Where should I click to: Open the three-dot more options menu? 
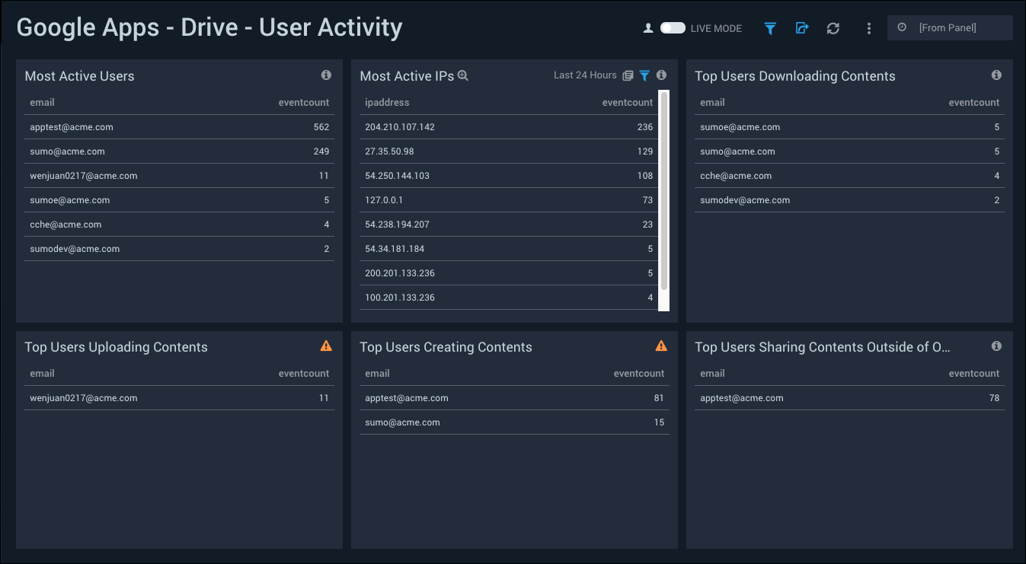[869, 28]
